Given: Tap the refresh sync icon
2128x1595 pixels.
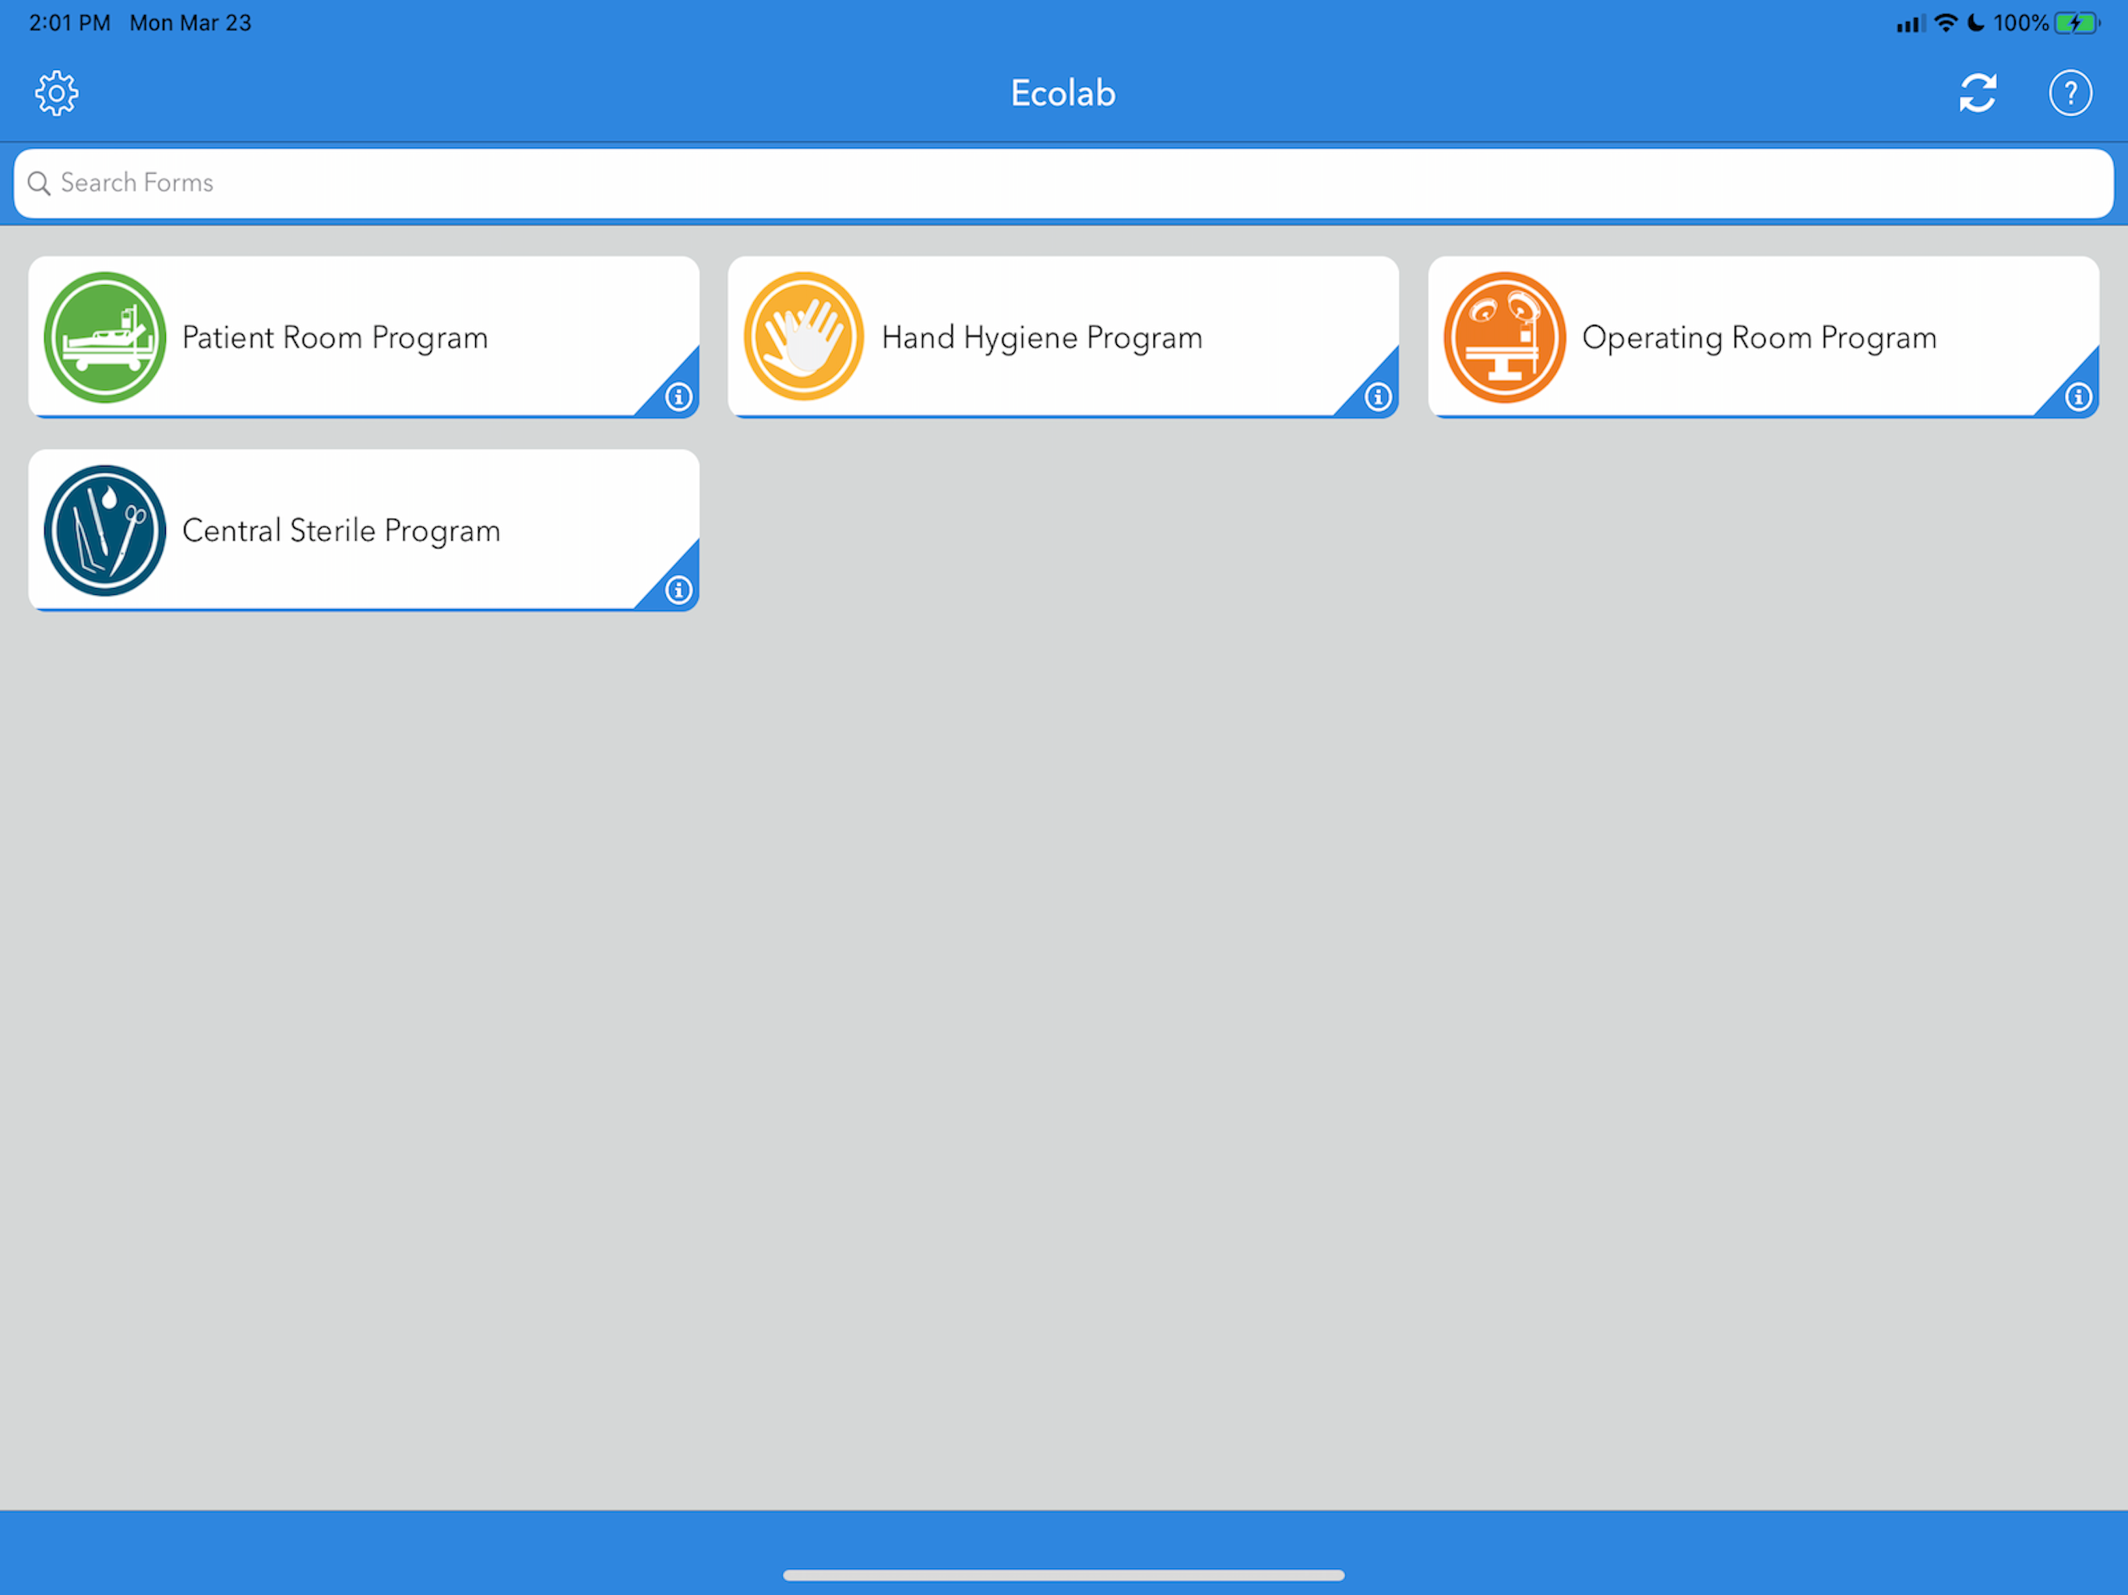Looking at the screenshot, I should (x=1978, y=93).
